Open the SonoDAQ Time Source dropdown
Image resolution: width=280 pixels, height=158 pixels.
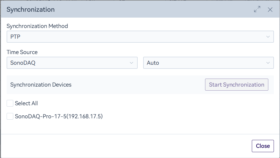pos(72,63)
